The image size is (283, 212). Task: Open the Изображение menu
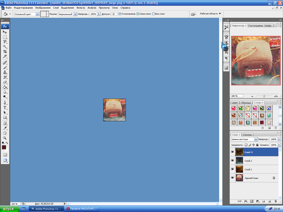click(43, 8)
